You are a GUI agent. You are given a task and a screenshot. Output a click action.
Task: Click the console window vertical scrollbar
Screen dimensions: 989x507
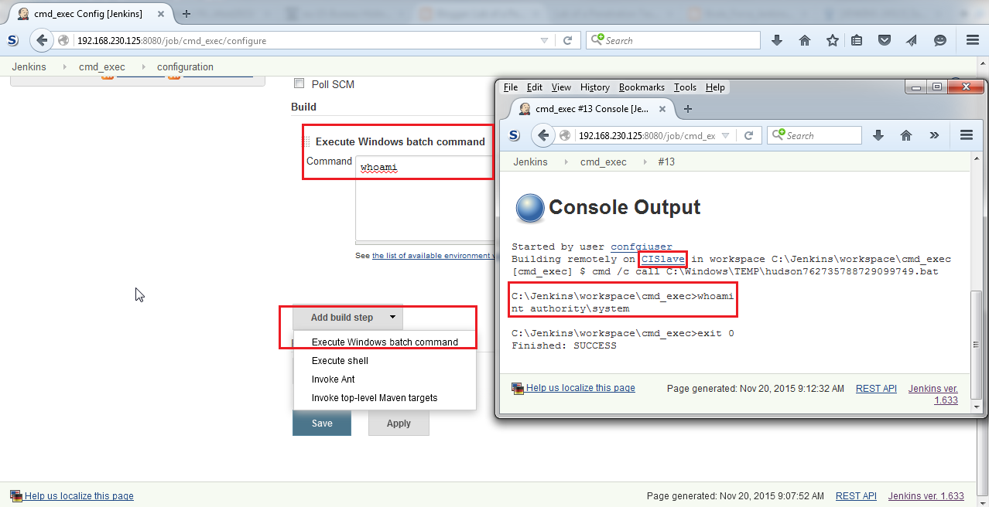coord(977,325)
